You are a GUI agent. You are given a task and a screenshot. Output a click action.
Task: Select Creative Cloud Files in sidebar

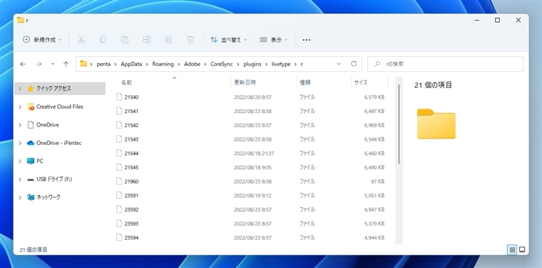(60, 107)
